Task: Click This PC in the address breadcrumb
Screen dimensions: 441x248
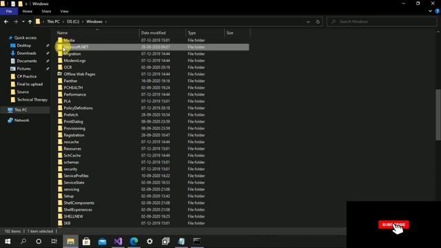Action: [53, 21]
